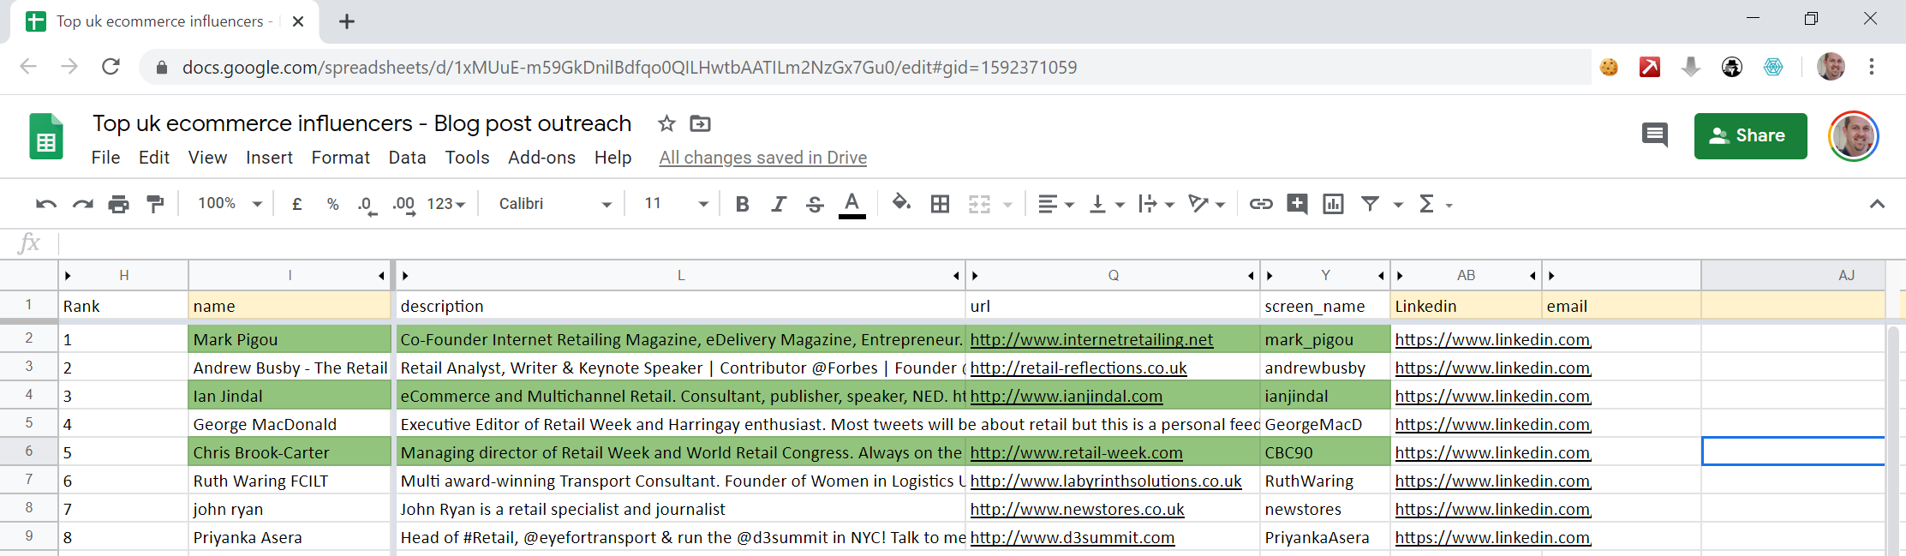Screen dimensions: 1906x556
Task: Open the text wrapping dropdown
Action: point(1156,204)
